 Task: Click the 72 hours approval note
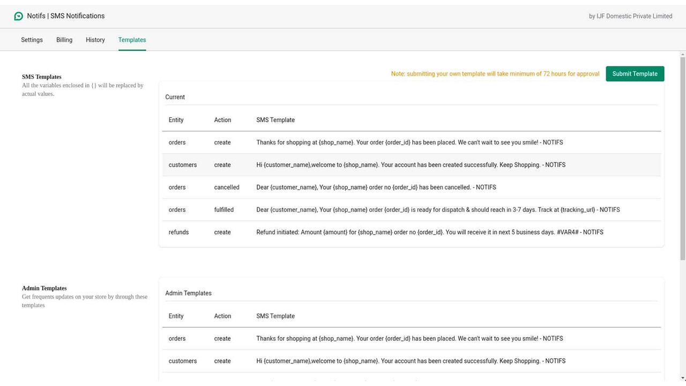[495, 73]
